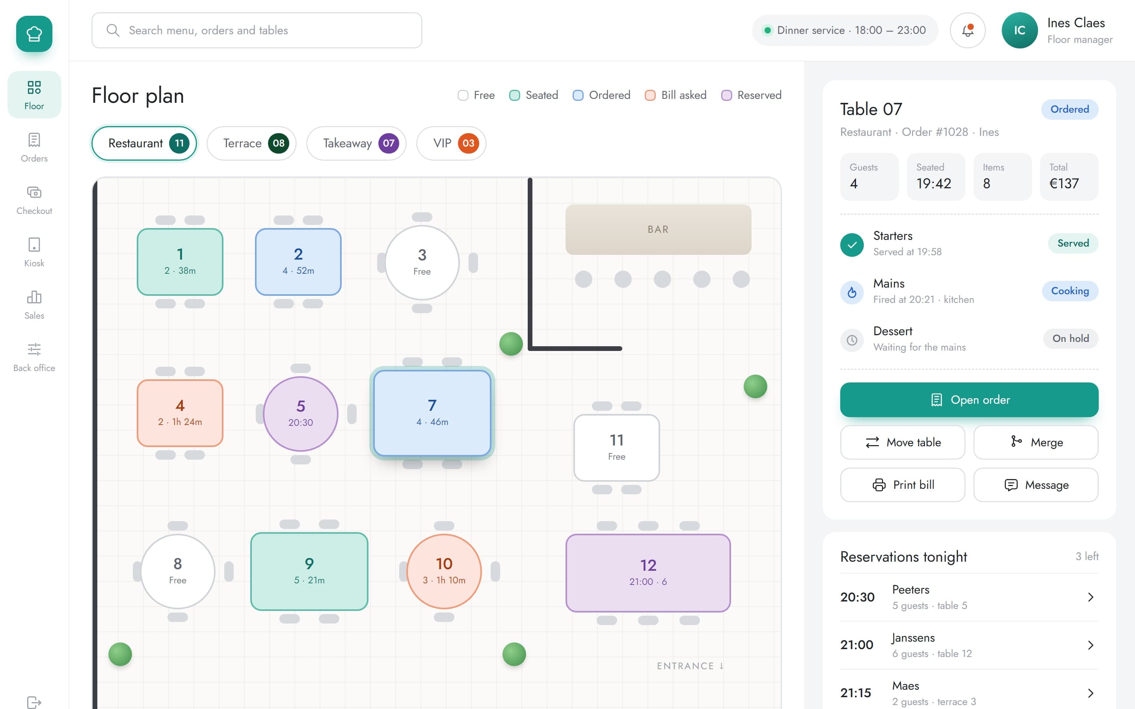Click the Merge button

click(1036, 443)
